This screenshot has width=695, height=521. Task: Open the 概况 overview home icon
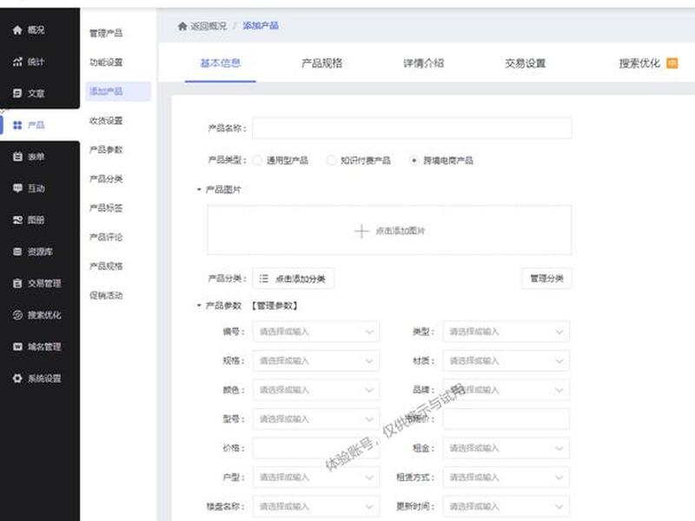point(17,30)
